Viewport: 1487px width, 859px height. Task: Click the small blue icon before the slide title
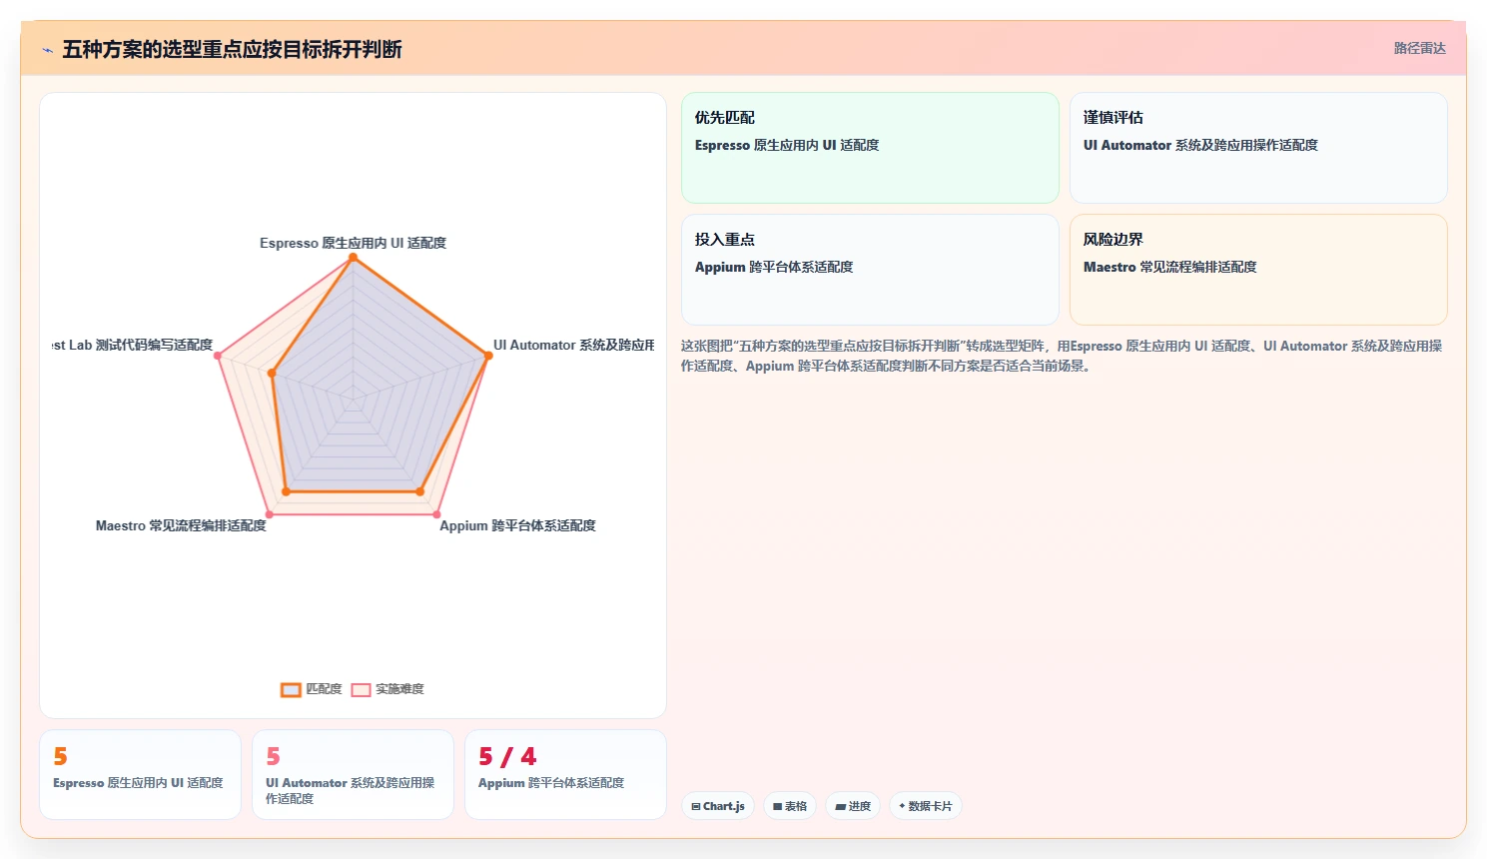pyautogui.click(x=47, y=50)
